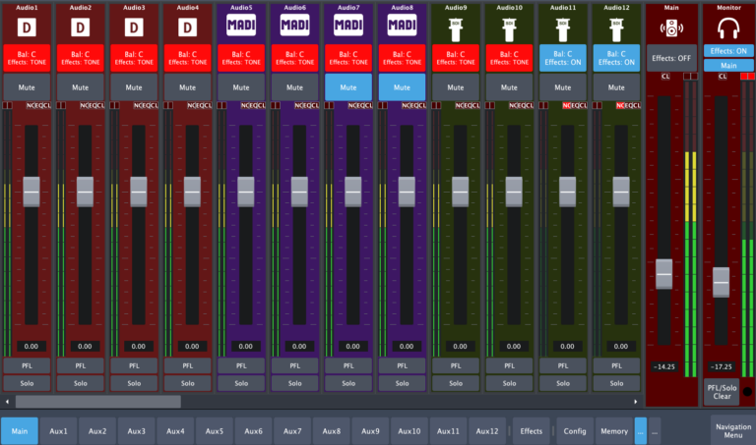Click the NC EQ CL indicators on Audio11
Screen dimensions: 756x445
click(x=575, y=105)
